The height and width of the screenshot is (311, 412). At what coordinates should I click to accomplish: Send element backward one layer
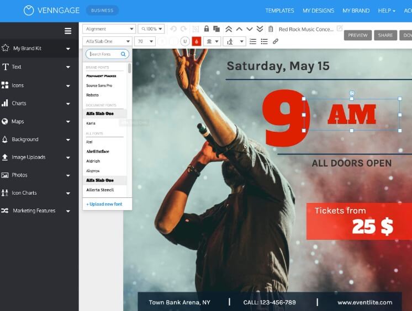tap(250, 29)
